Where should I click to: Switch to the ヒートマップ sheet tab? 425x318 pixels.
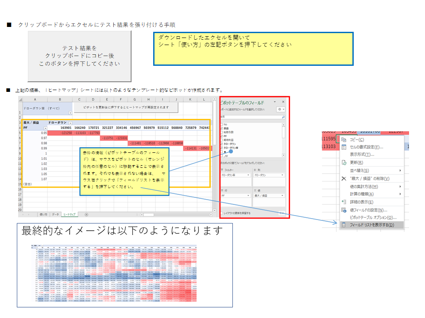tap(70, 215)
